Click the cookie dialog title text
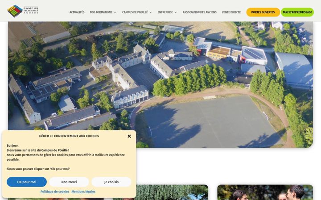The image size is (321, 200). [69, 136]
